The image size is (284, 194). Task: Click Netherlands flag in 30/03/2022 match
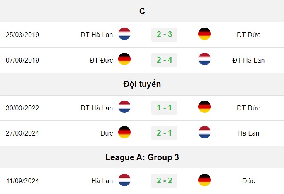124,107
